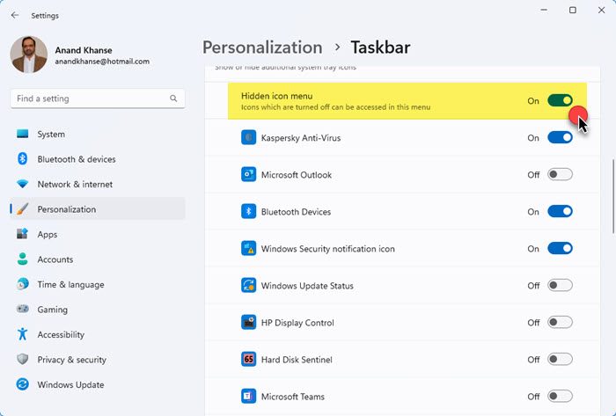616x416 pixels.
Task: Click anandkhanse@hotmail.com account email
Action: pyautogui.click(x=102, y=62)
